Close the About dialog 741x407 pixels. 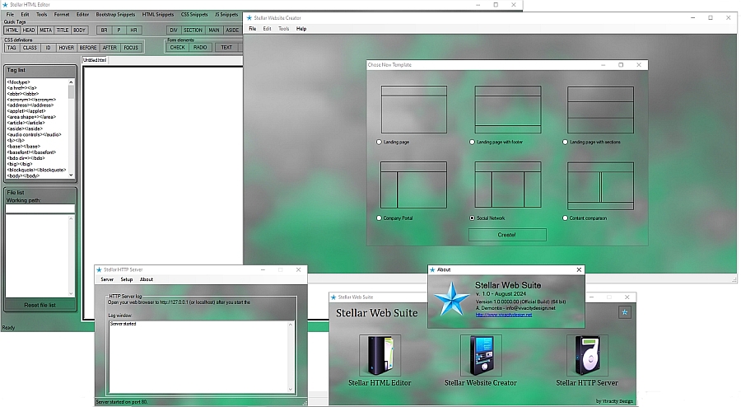pyautogui.click(x=579, y=269)
